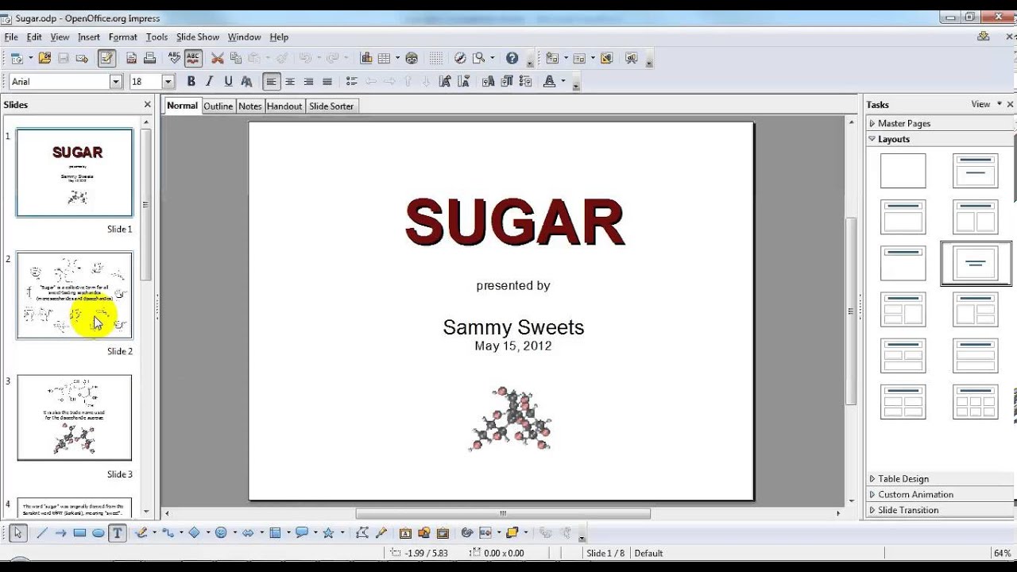Click the Sammy Sweets text on slide
Image resolution: width=1017 pixels, height=572 pixels.
click(x=513, y=327)
